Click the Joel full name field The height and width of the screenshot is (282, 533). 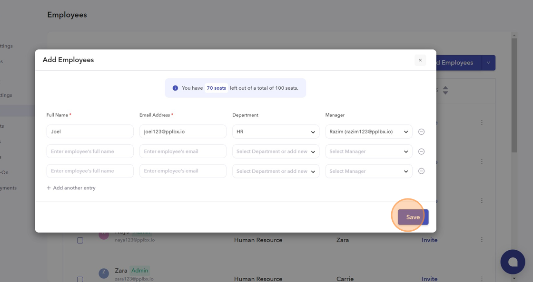90,132
